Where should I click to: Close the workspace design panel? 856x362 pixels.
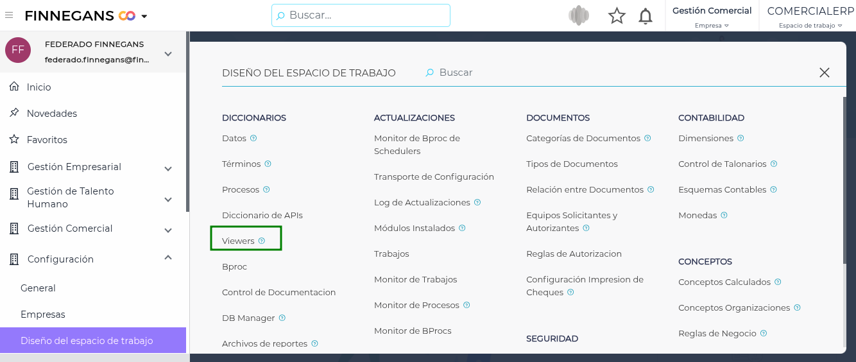tap(825, 73)
